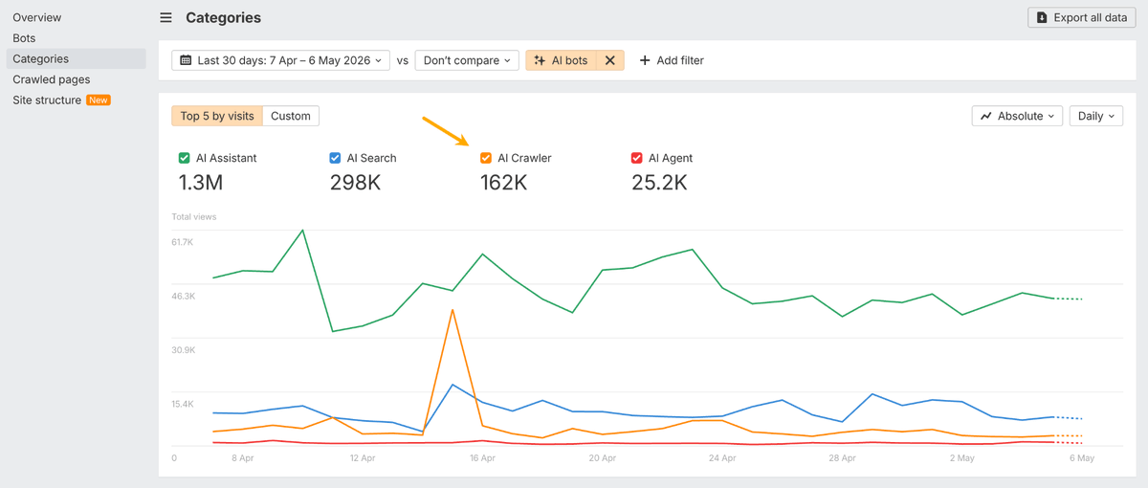Click the 6 May x-axis label
The width and height of the screenshot is (1148, 488).
(x=1082, y=458)
